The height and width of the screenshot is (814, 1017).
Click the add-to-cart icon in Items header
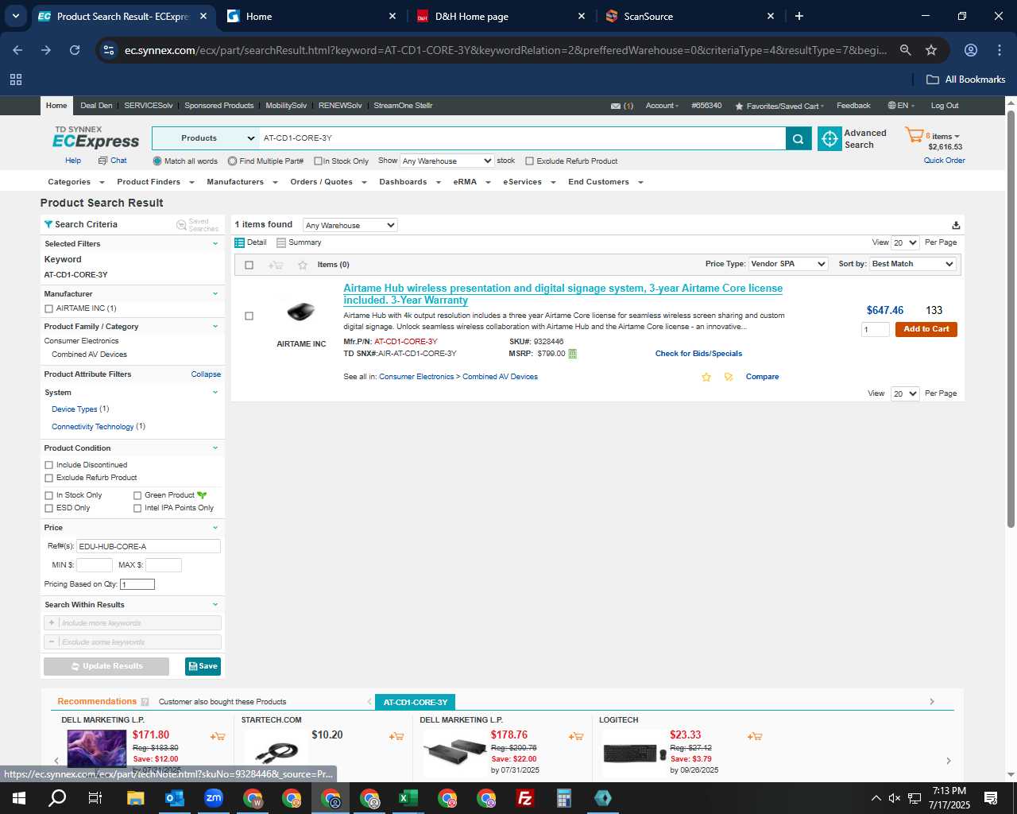pyautogui.click(x=276, y=265)
